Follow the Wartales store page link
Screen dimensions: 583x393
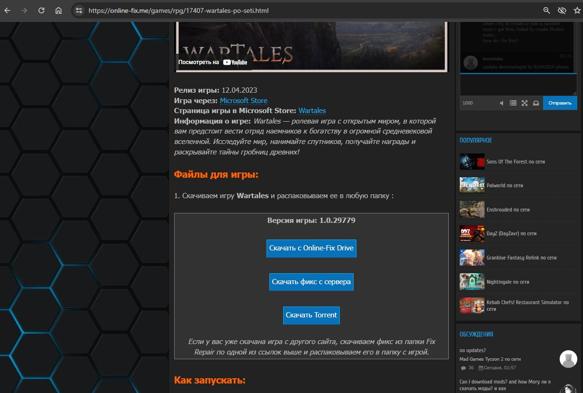tap(312, 111)
